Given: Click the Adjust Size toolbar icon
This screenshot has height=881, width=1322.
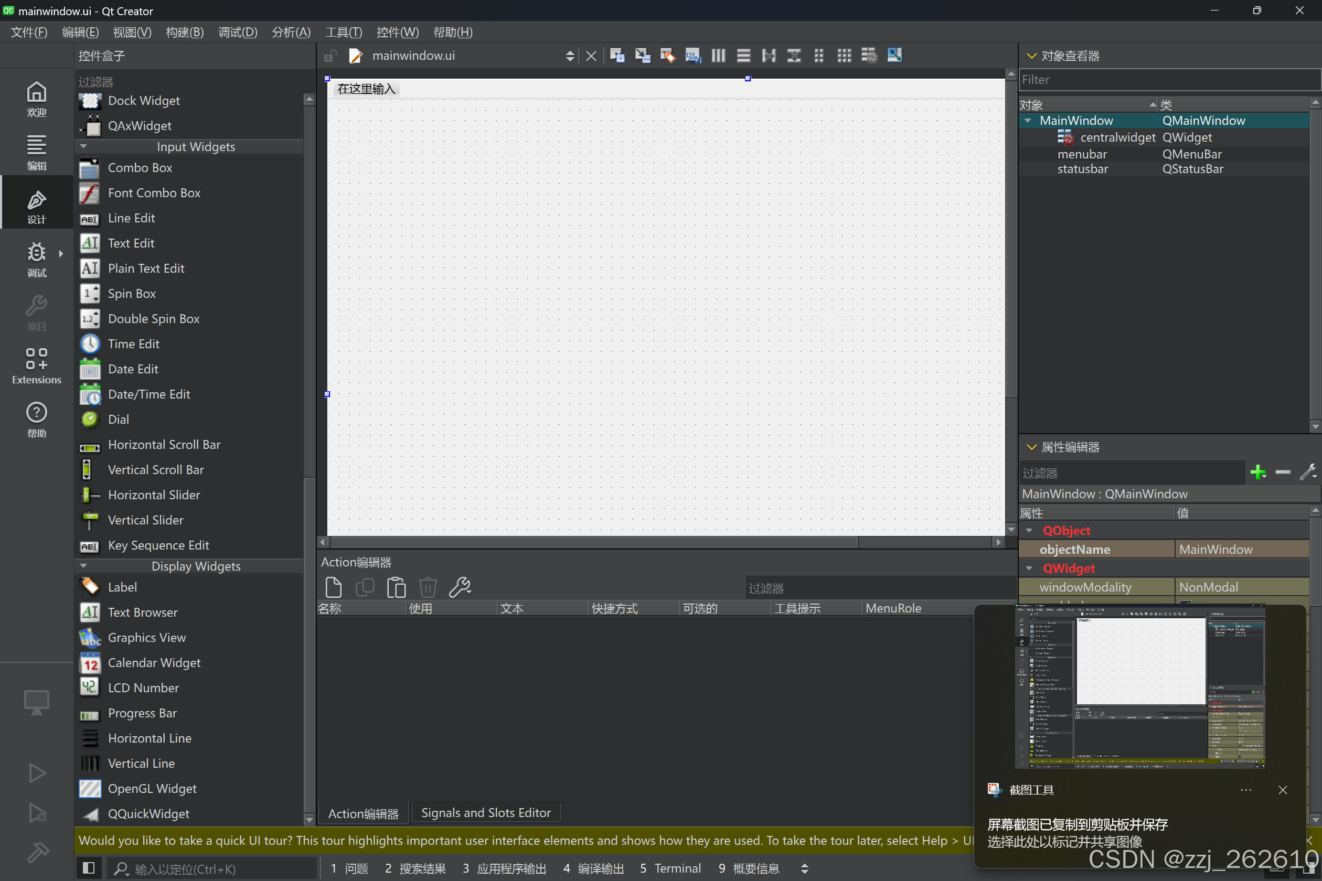Looking at the screenshot, I should point(895,56).
